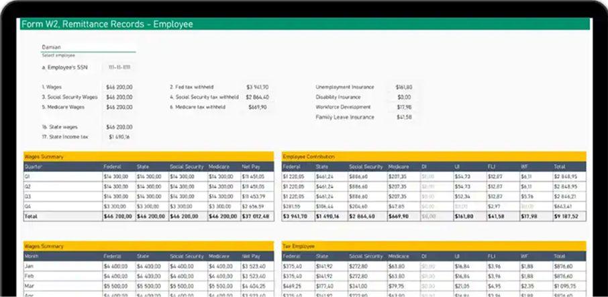Select the Q4 row label in quarterly summary
The height and width of the screenshot is (297, 608).
click(62, 206)
